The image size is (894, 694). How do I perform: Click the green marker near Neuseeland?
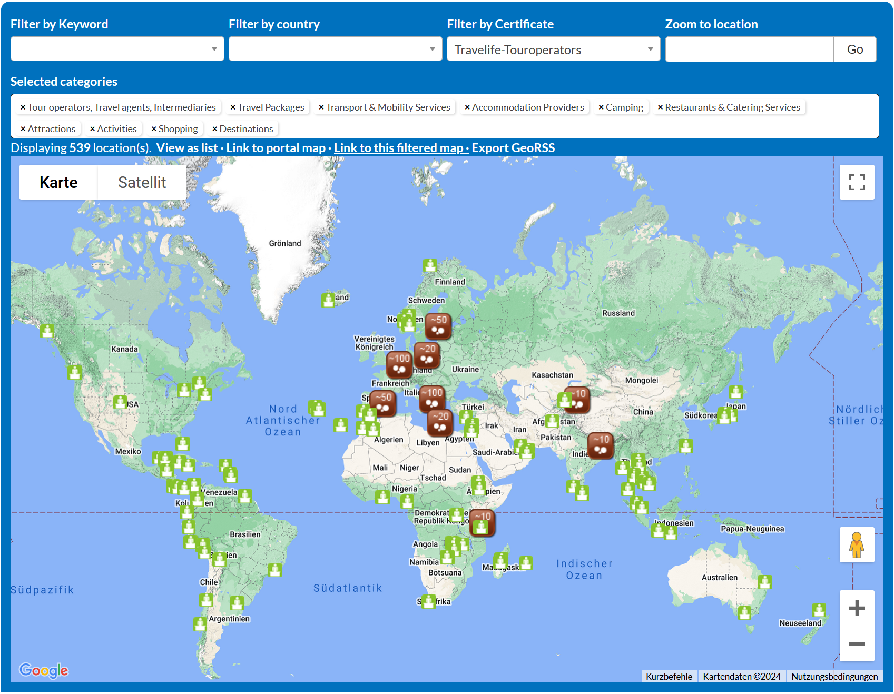819,610
